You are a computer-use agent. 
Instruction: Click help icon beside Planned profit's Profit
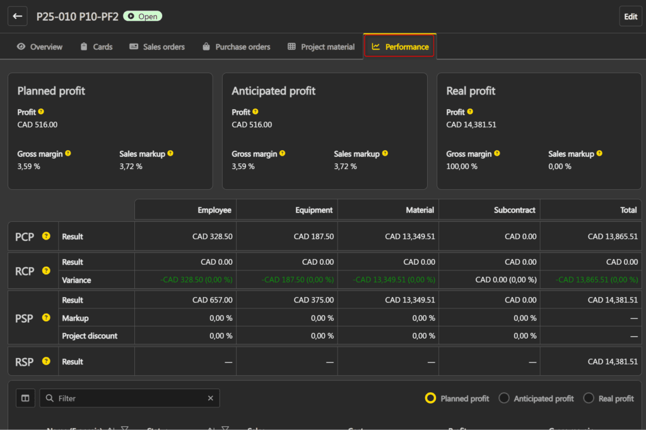click(x=41, y=112)
